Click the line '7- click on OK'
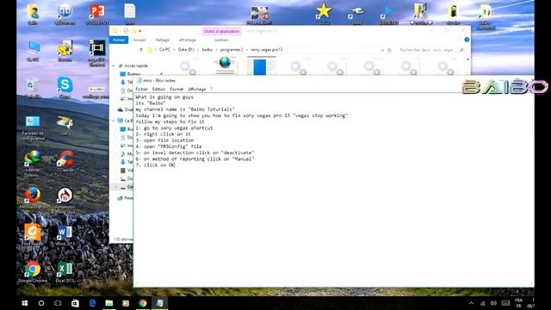Image resolution: width=551 pixels, height=310 pixels. coord(155,164)
